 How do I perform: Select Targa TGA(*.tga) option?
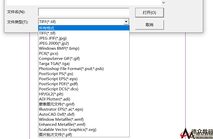pyautogui.click(x=84, y=64)
